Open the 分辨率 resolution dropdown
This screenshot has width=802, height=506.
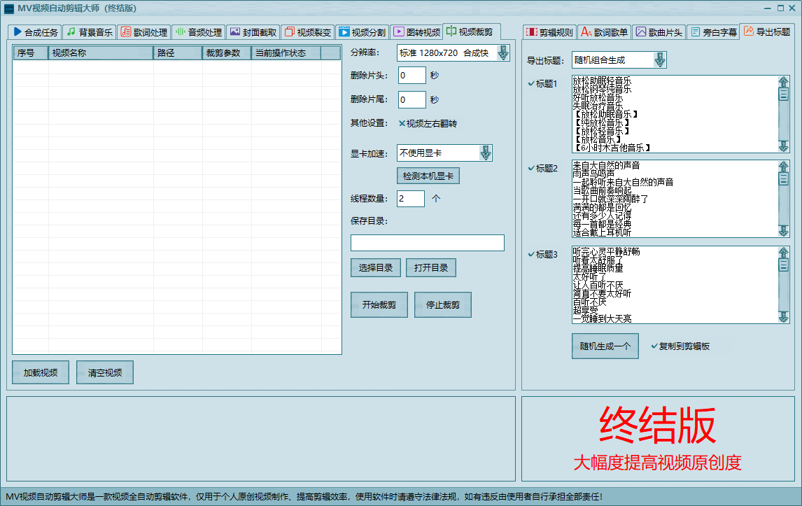coord(502,53)
